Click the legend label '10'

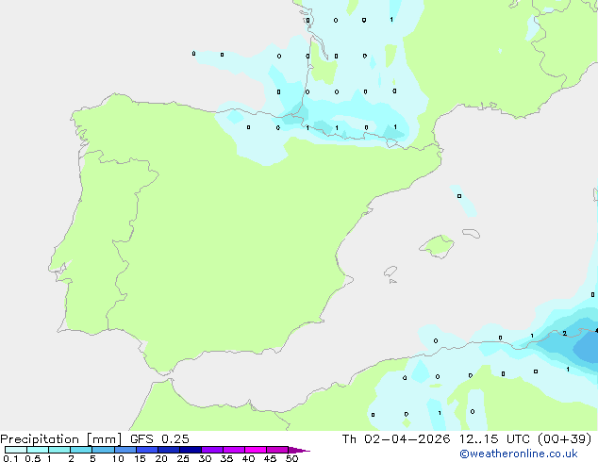pos(118,458)
